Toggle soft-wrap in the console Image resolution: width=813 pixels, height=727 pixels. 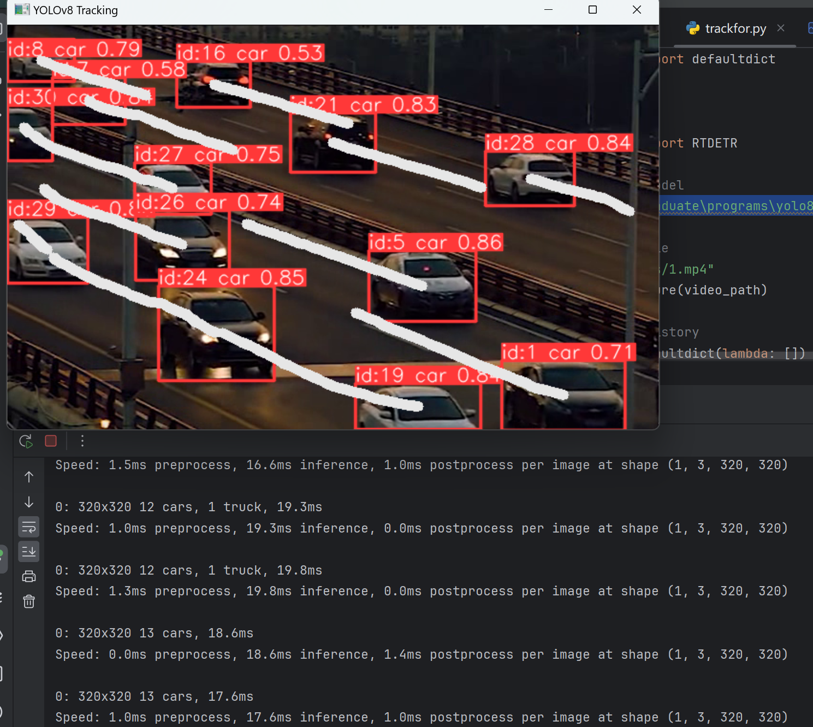click(29, 527)
